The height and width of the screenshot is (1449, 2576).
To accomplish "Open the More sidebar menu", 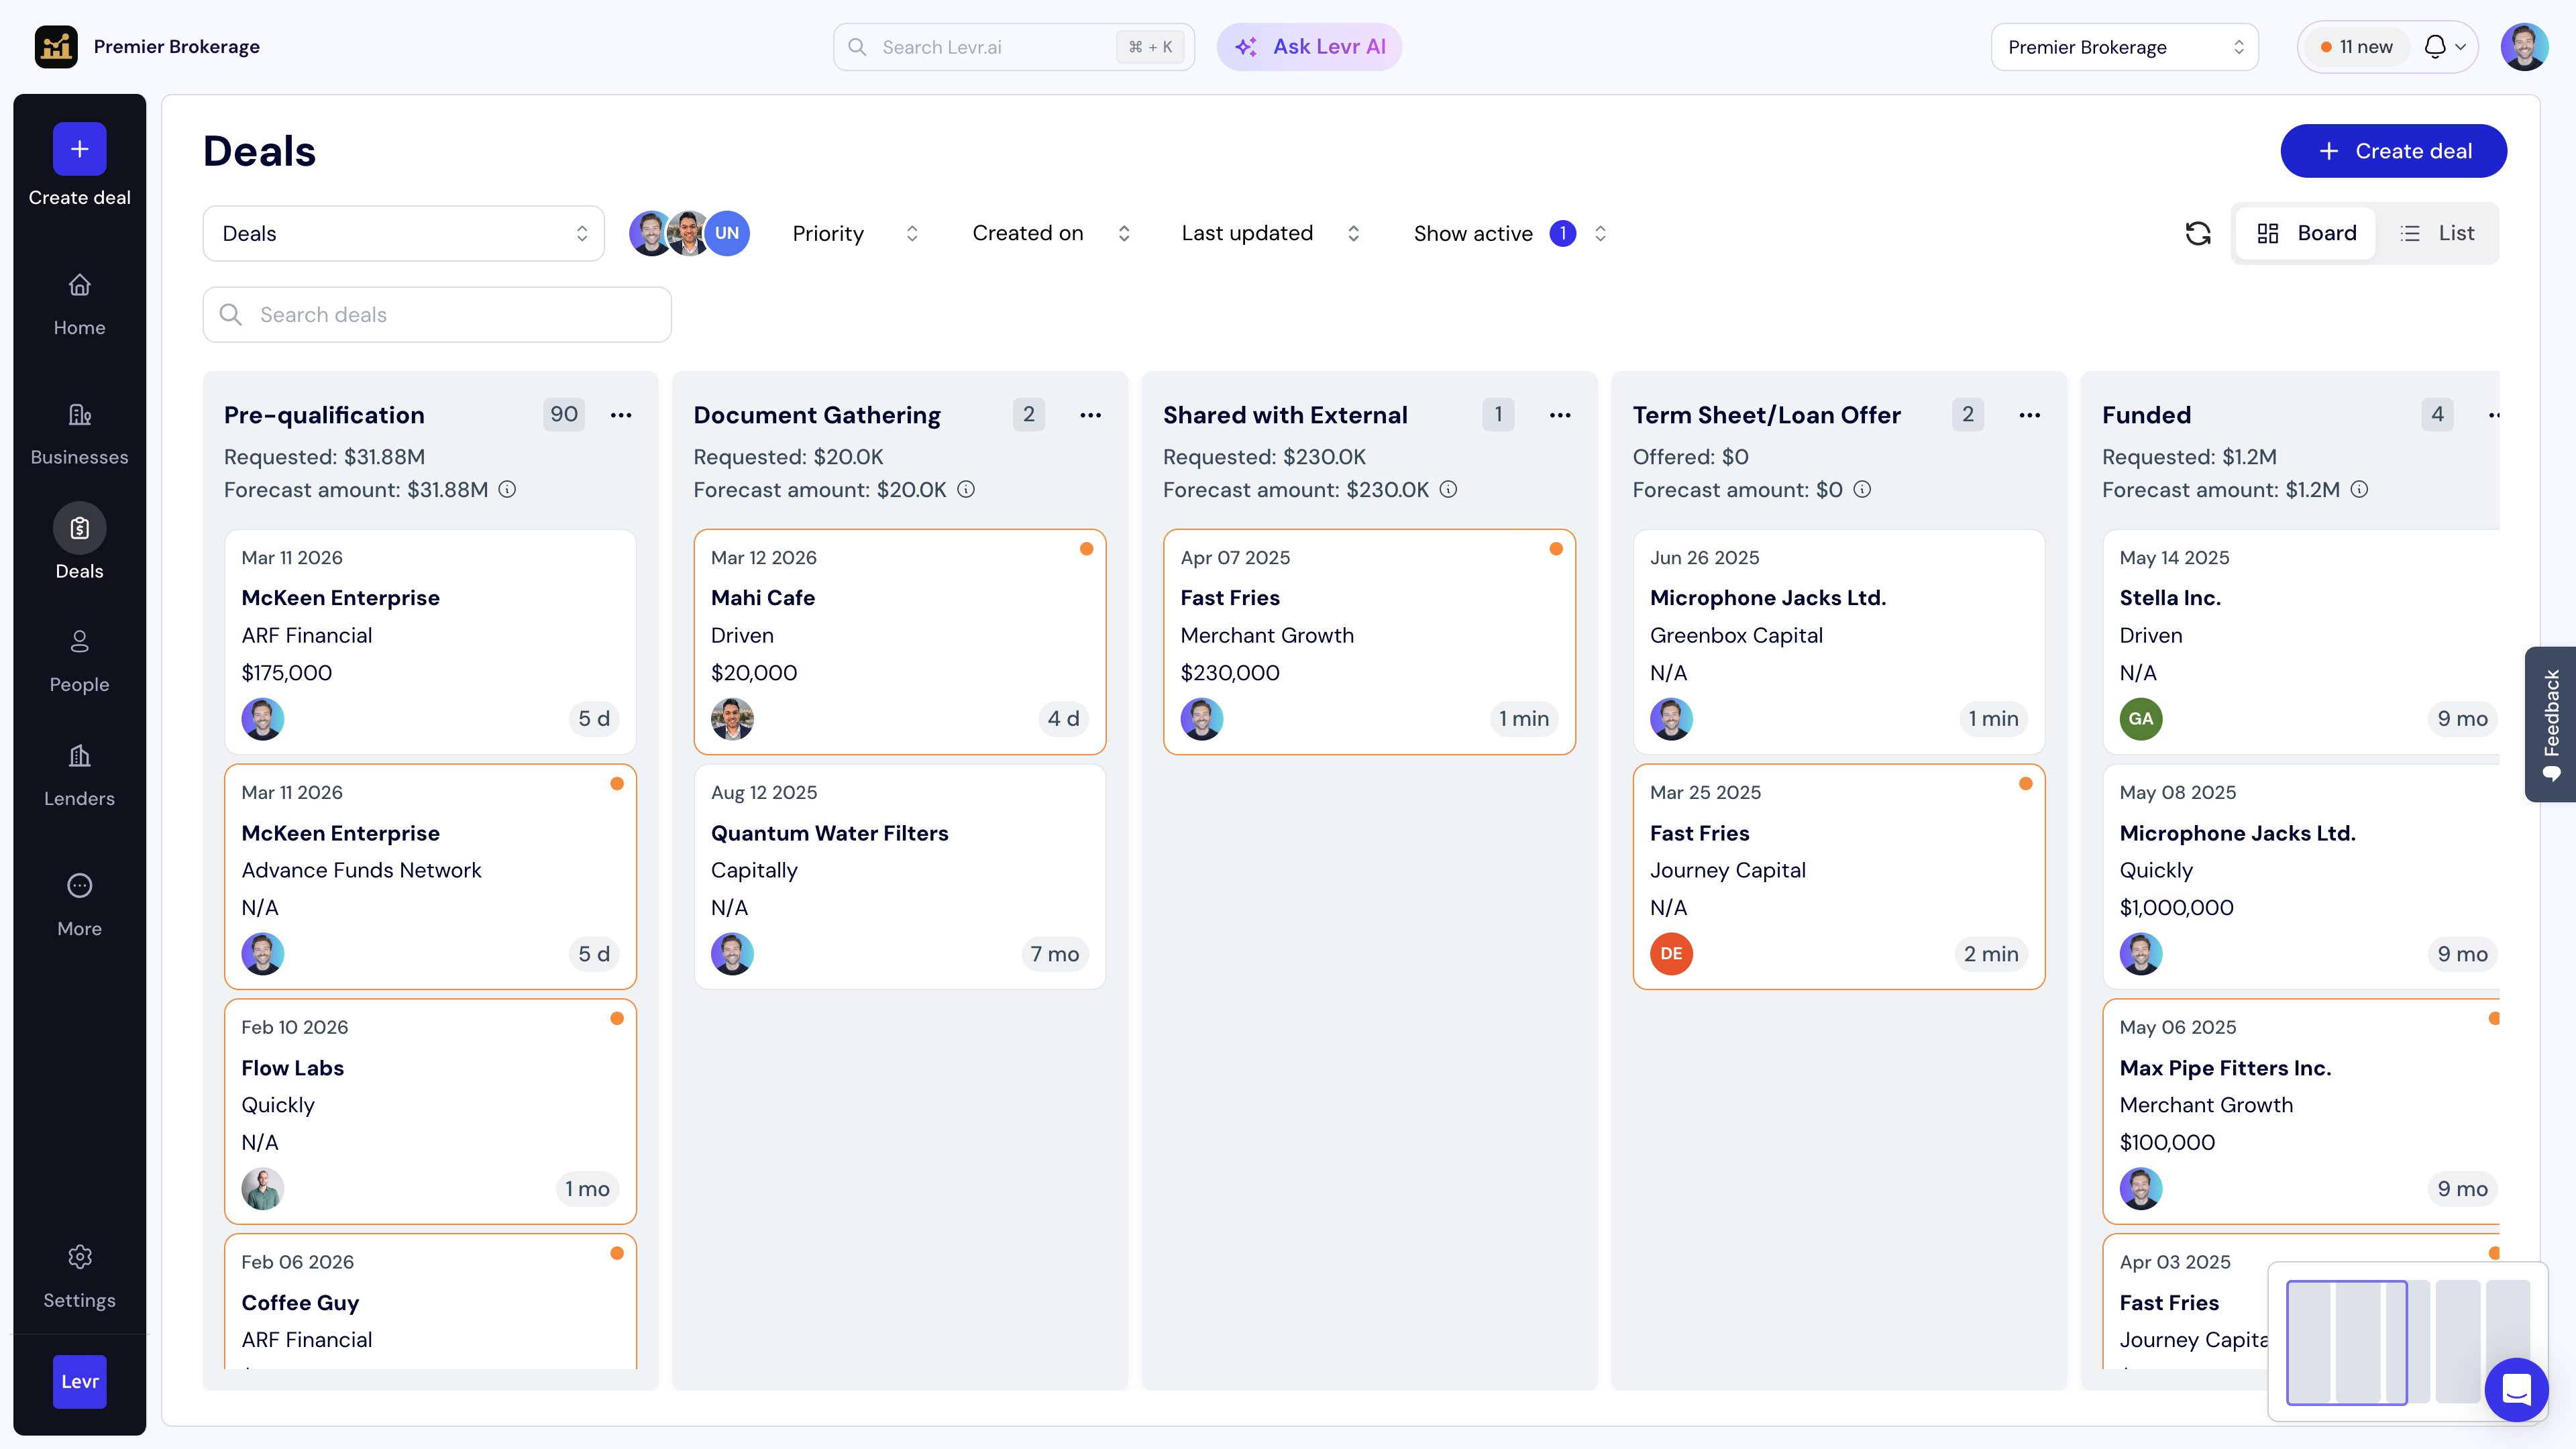I will tap(79, 906).
